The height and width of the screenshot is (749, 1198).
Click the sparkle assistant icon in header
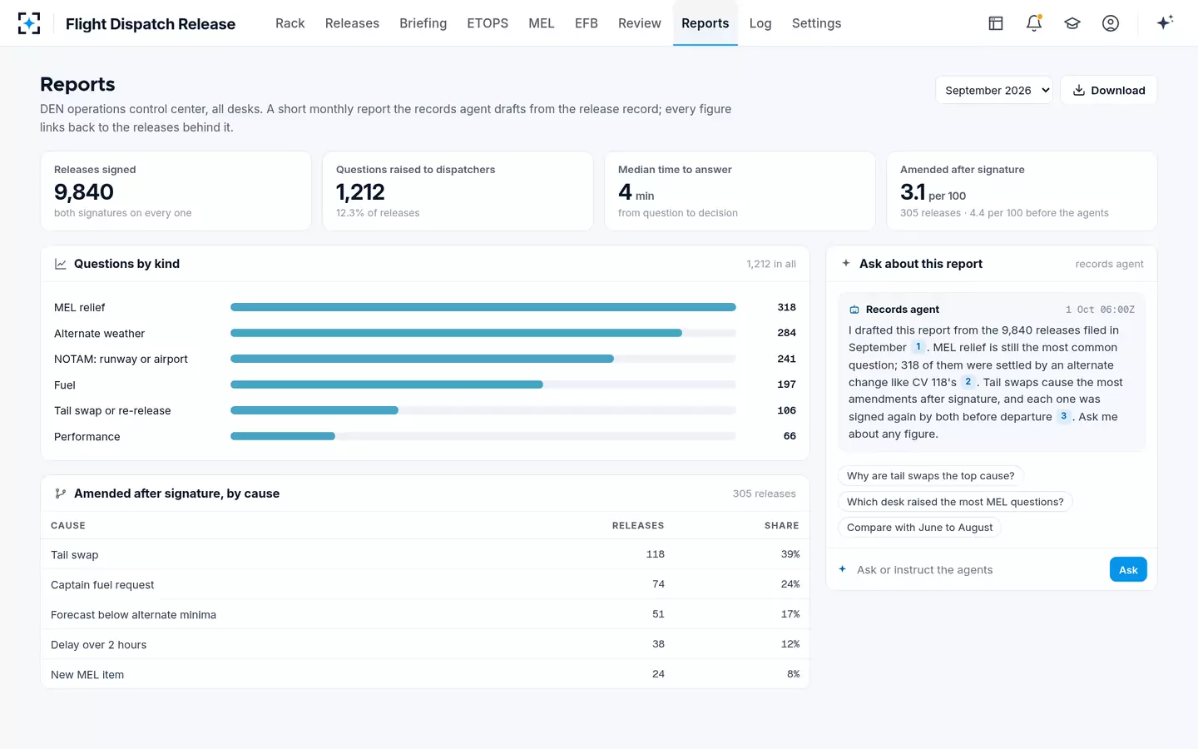1165,22
